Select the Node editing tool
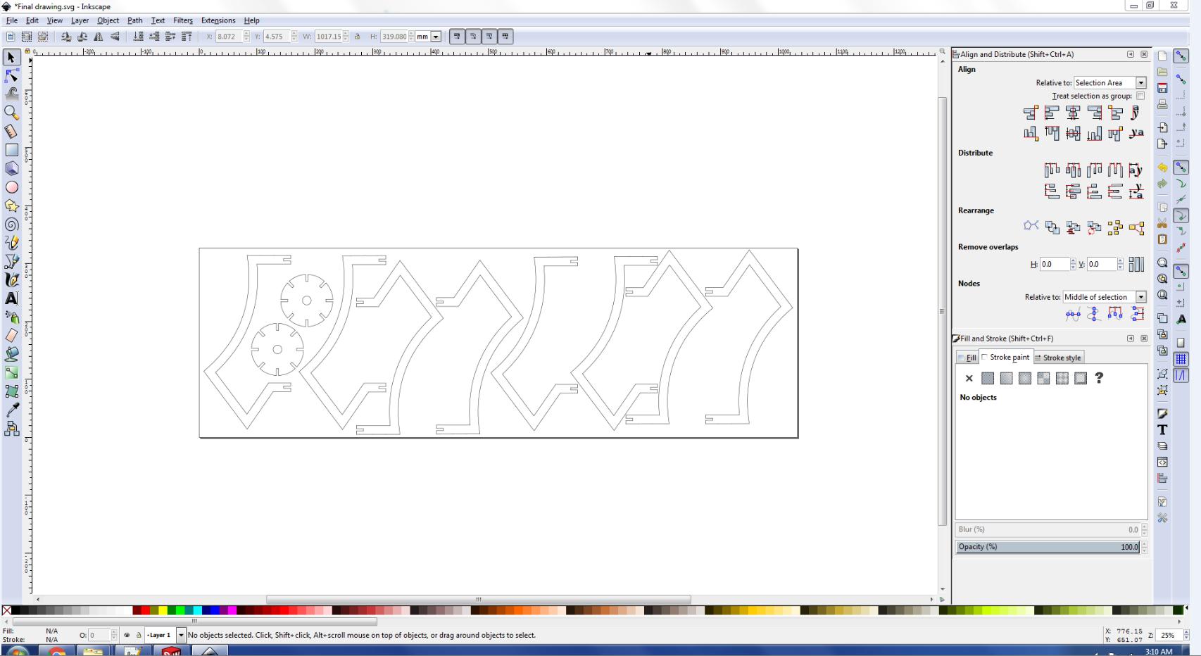This screenshot has height=656, width=1201. [11, 75]
